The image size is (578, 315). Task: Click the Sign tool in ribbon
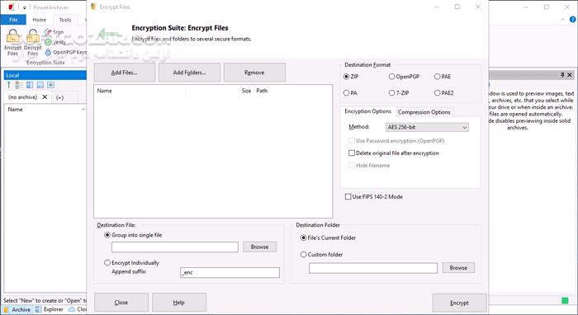pyautogui.click(x=54, y=32)
